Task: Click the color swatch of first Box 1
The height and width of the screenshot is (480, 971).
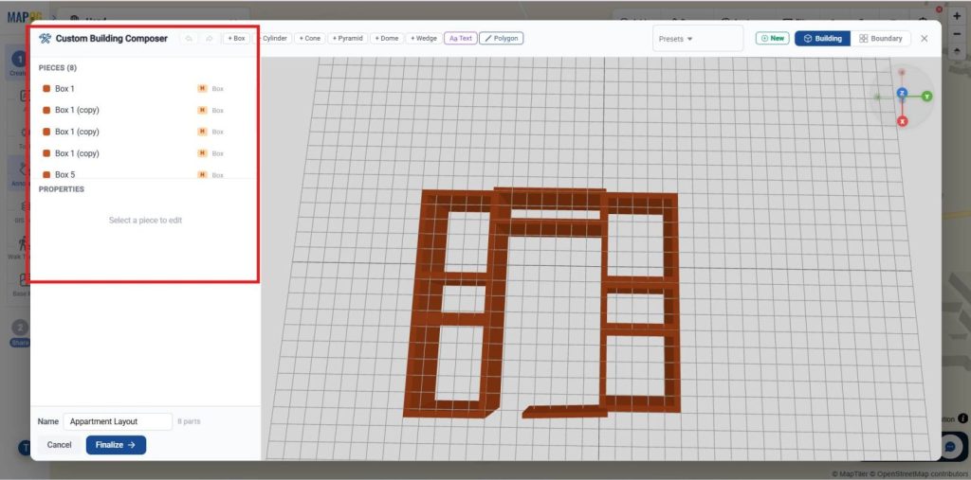Action: pyautogui.click(x=46, y=88)
